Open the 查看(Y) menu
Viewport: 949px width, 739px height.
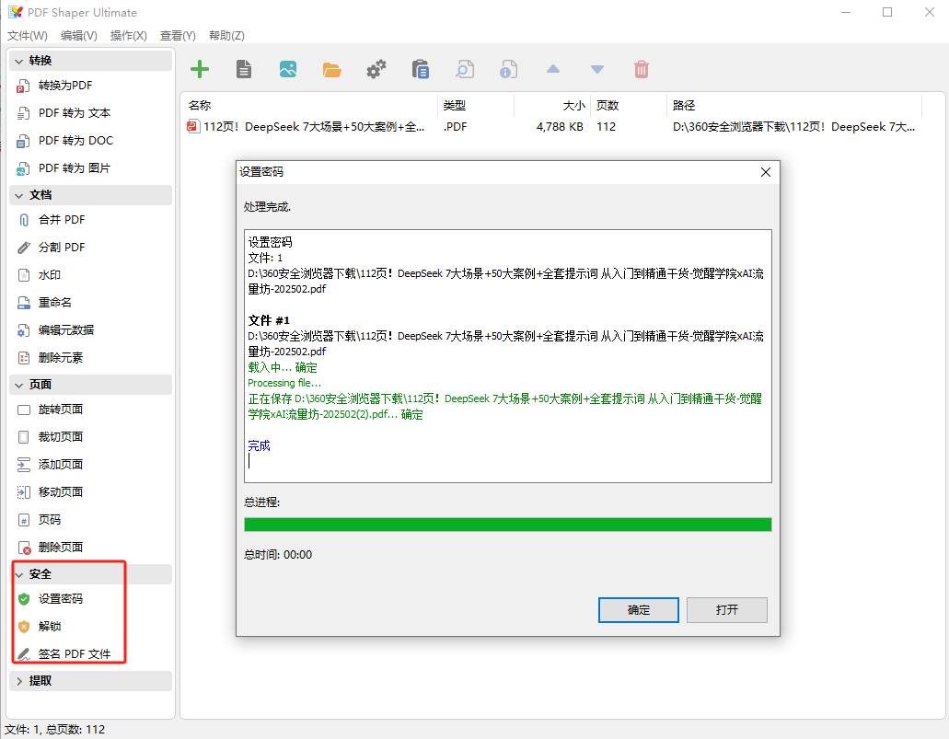pos(178,36)
